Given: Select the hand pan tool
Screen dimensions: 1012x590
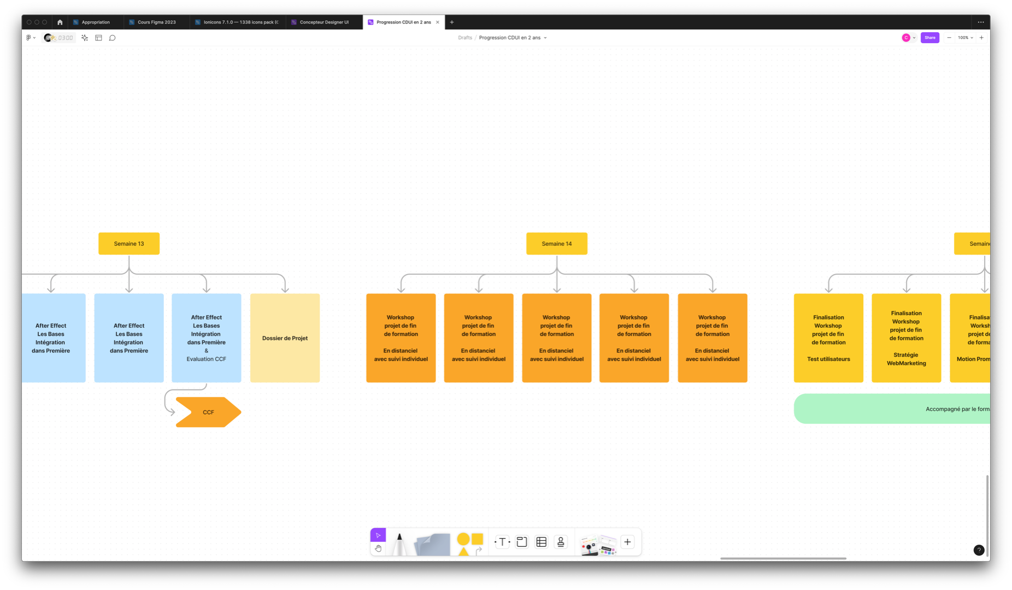Looking at the screenshot, I should 378,548.
